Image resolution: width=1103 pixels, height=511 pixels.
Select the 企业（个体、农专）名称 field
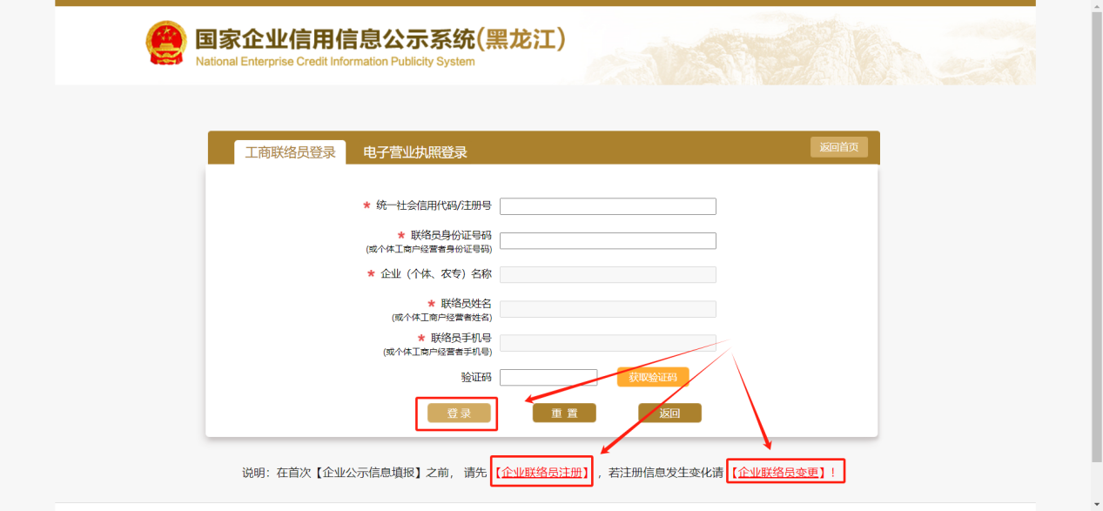point(608,275)
